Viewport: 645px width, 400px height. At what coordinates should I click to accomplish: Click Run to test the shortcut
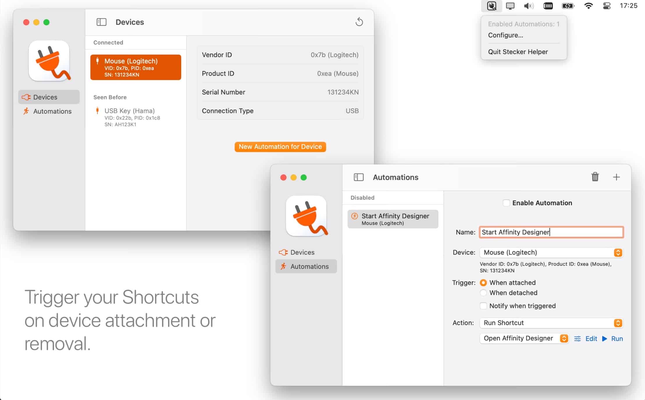617,339
